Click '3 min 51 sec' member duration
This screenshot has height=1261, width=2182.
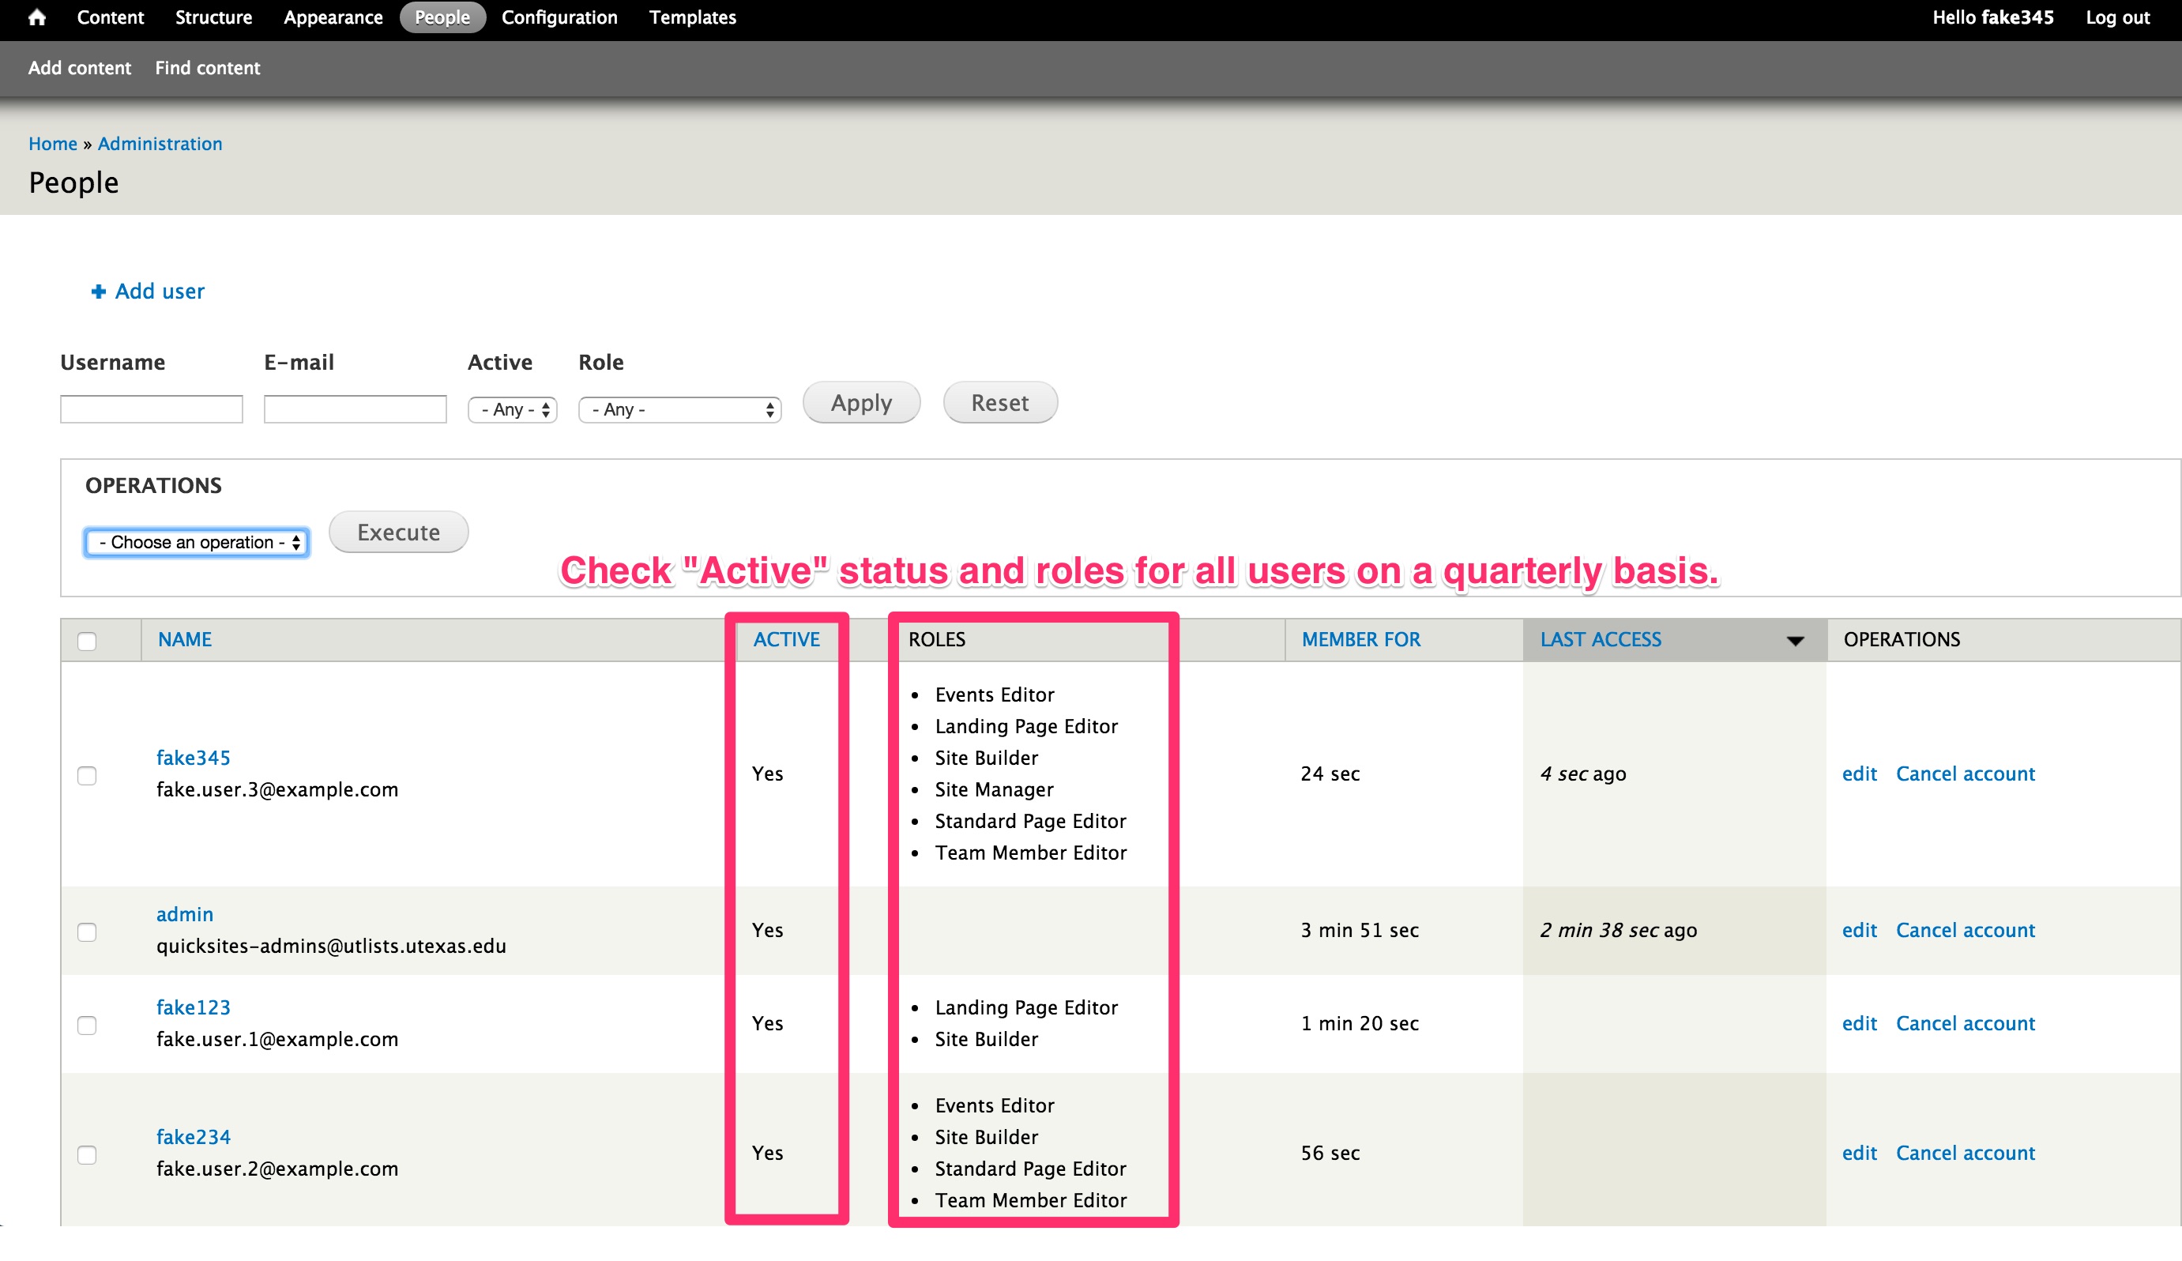click(1360, 930)
